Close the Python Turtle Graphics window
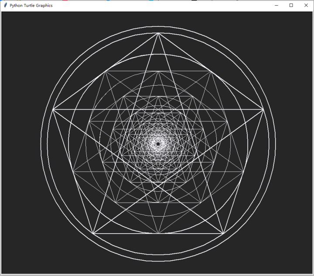Screen dimensions: 314x276 click(306, 5)
